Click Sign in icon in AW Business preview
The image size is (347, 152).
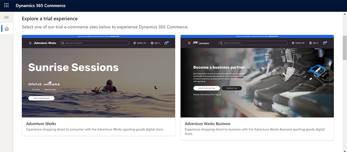tap(311, 43)
